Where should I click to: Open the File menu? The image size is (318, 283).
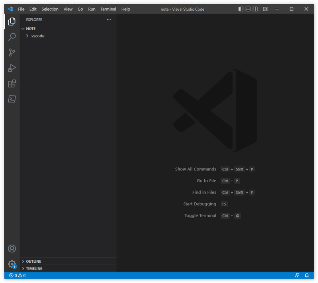pyautogui.click(x=21, y=9)
